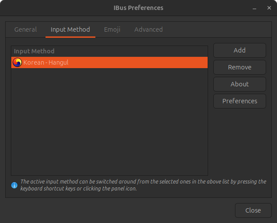Viewport: 277px width, 223px height.
Task: Open input method Preferences button
Action: point(240,101)
